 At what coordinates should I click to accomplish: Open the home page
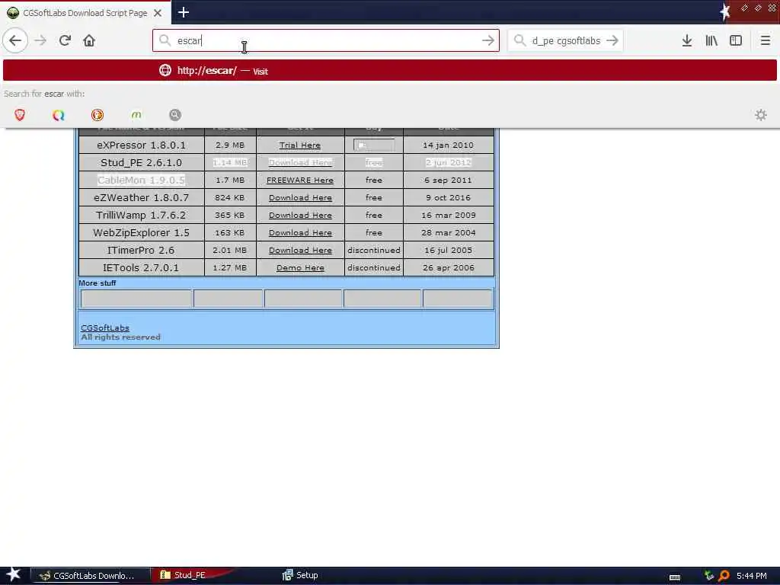coord(89,40)
